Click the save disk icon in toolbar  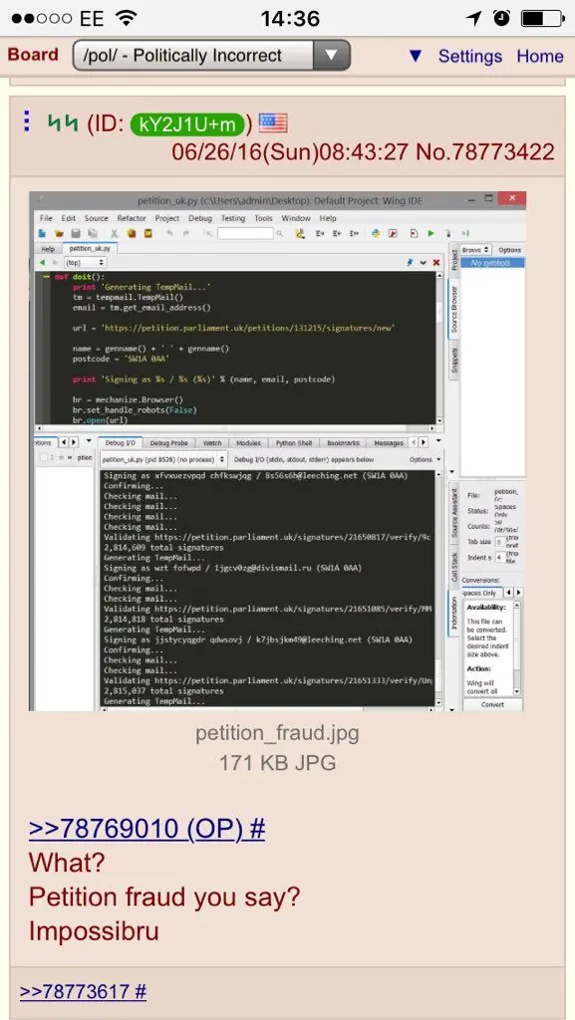[76, 233]
